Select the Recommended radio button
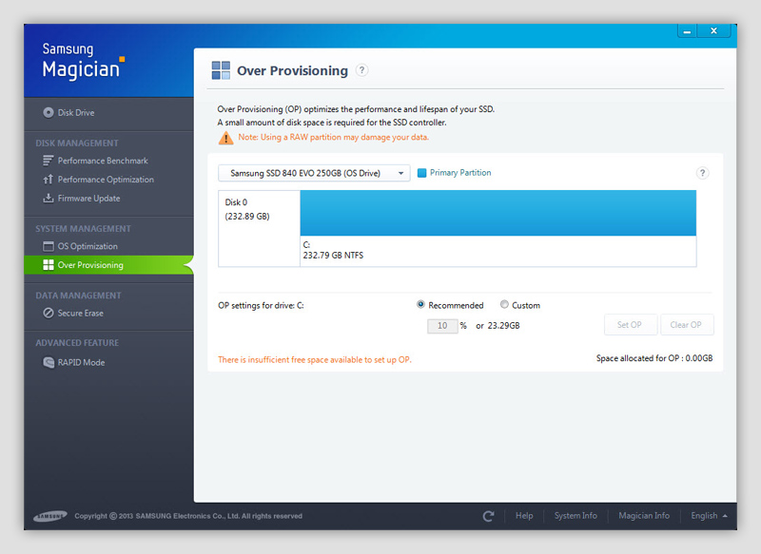The width and height of the screenshot is (761, 554). [x=420, y=304]
